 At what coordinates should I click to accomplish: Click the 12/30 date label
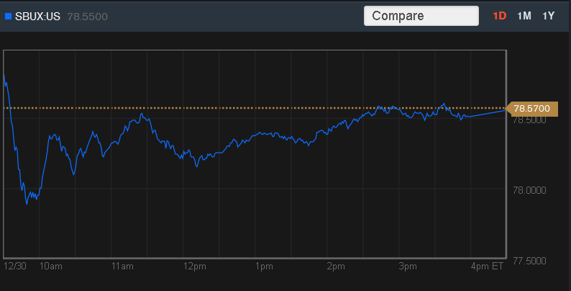tap(14, 266)
